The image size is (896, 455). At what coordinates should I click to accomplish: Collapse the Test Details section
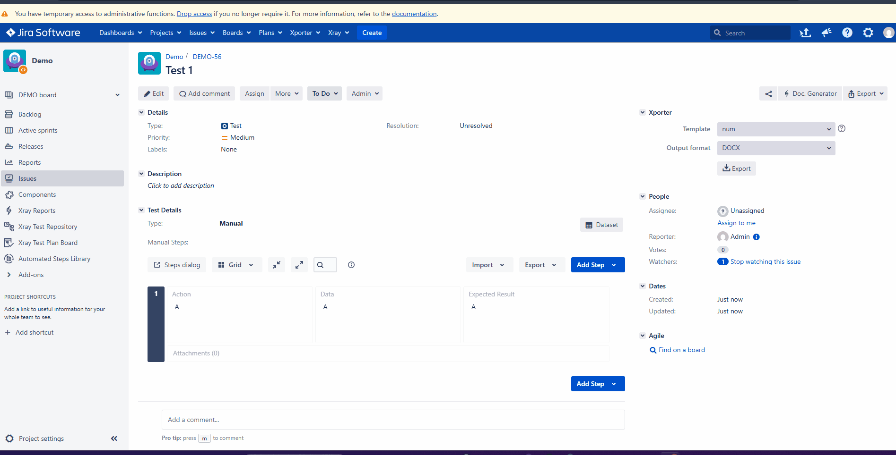[141, 210]
